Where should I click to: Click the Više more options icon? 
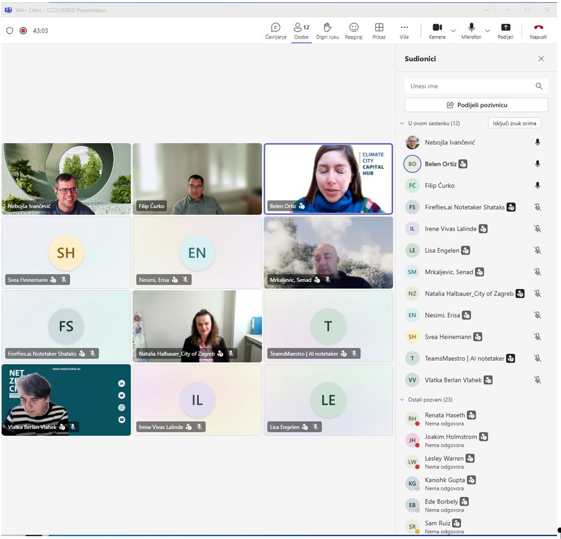pyautogui.click(x=404, y=27)
